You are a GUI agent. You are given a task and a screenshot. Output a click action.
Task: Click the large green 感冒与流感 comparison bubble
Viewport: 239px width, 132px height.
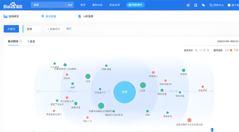[101, 106]
